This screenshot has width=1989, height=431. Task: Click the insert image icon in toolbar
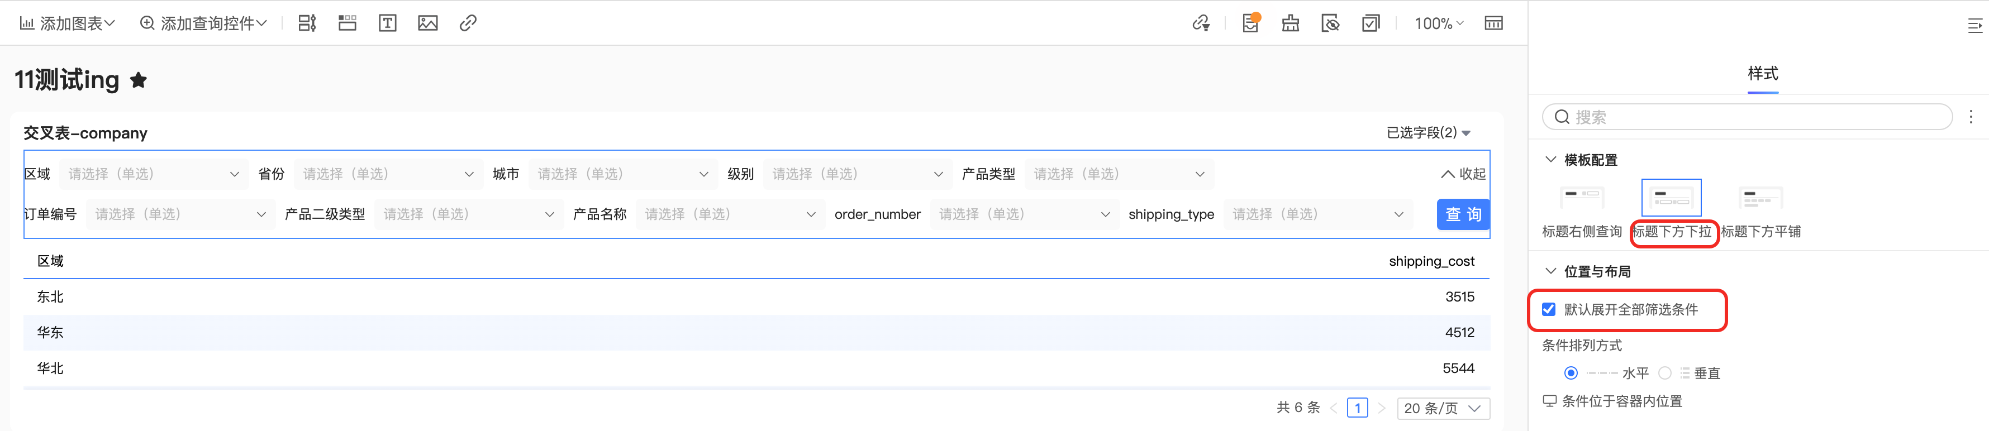pos(428,23)
